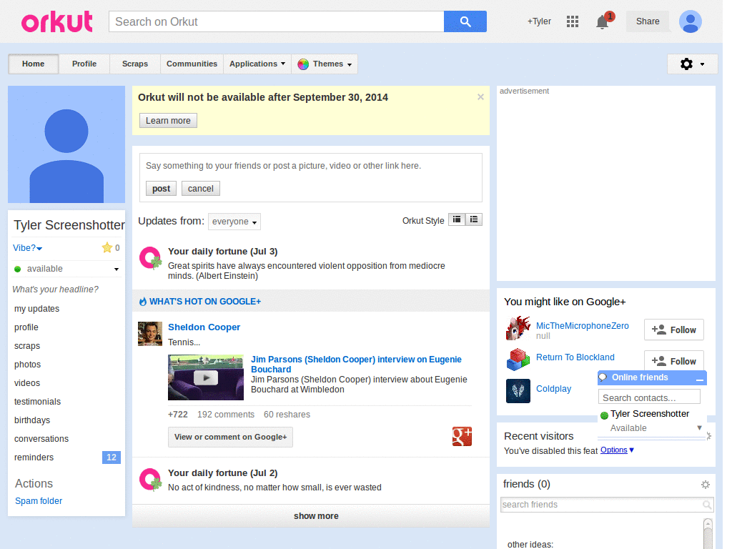The width and height of the screenshot is (732, 549).
Task: Go to the Home tab
Action: pyautogui.click(x=33, y=64)
